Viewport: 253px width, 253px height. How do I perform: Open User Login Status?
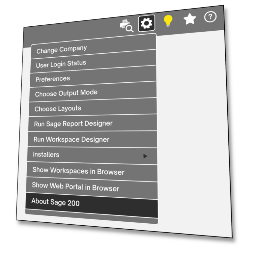93,62
